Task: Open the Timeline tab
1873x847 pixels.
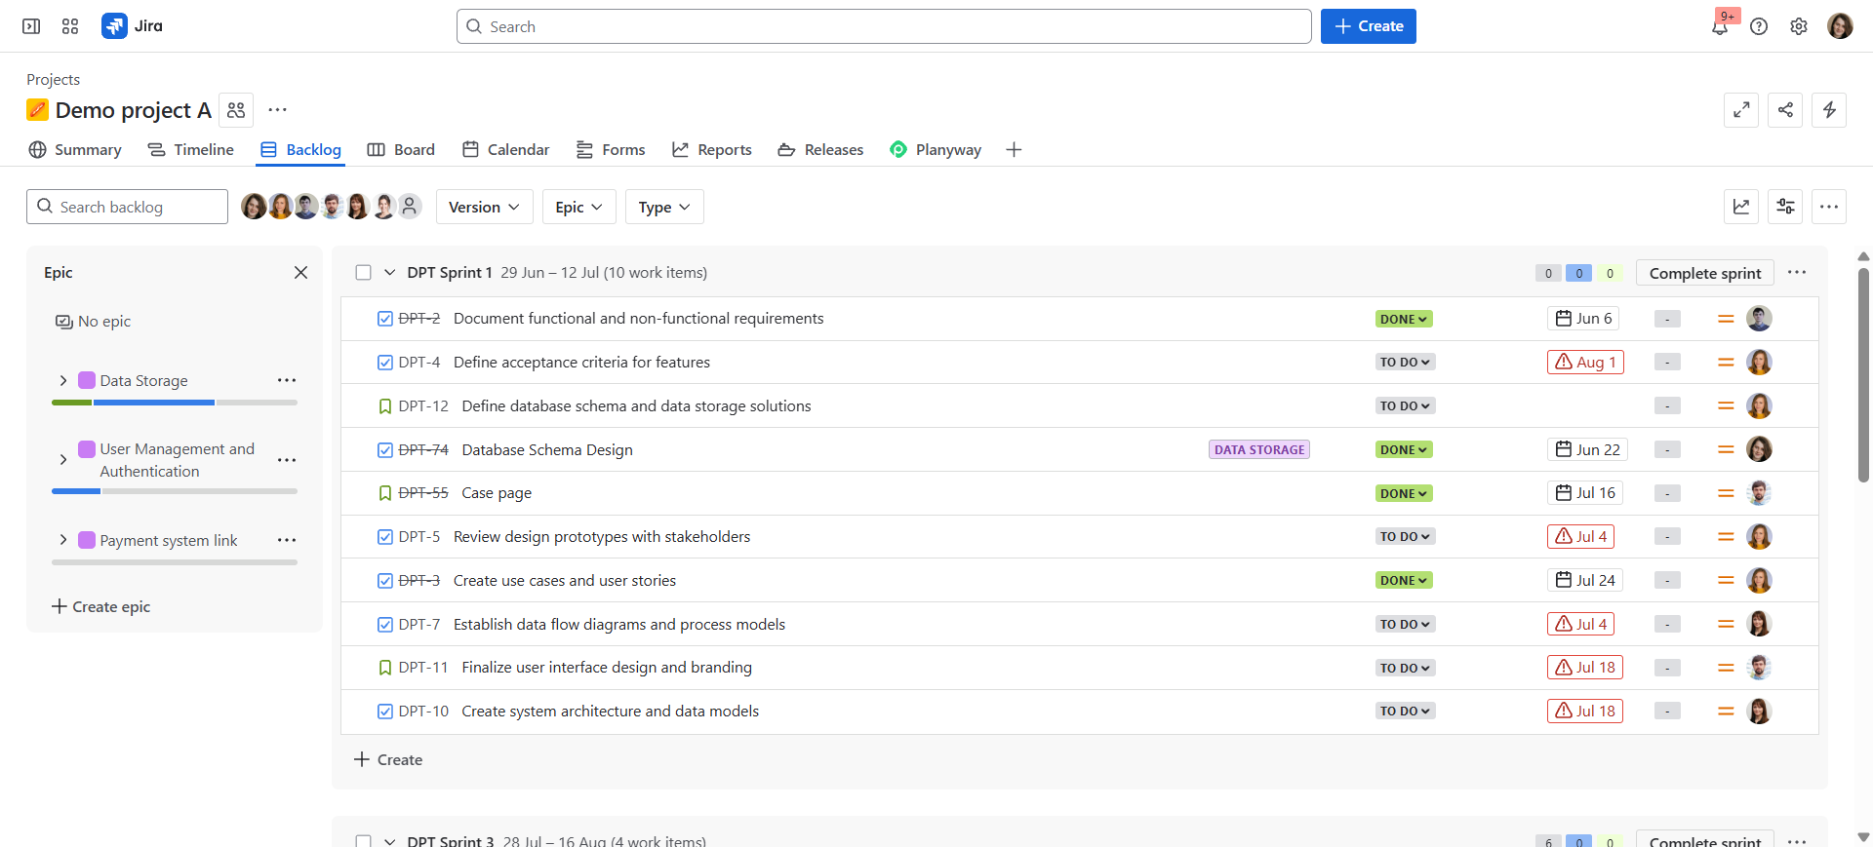Action: coord(190,150)
